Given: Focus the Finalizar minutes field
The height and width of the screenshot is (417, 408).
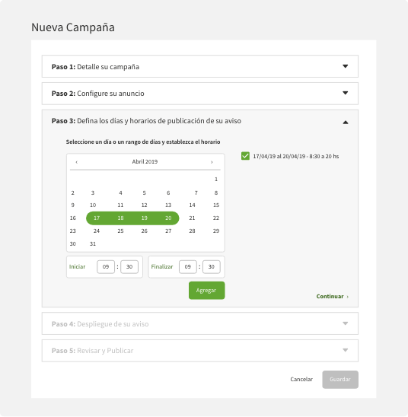Looking at the screenshot, I should point(211,267).
